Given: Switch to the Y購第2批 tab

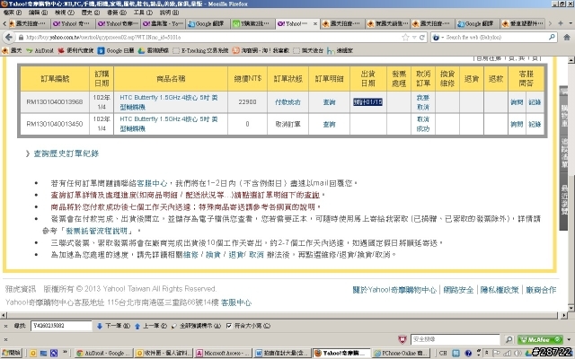Looking at the screenshot, I should (252, 23).
